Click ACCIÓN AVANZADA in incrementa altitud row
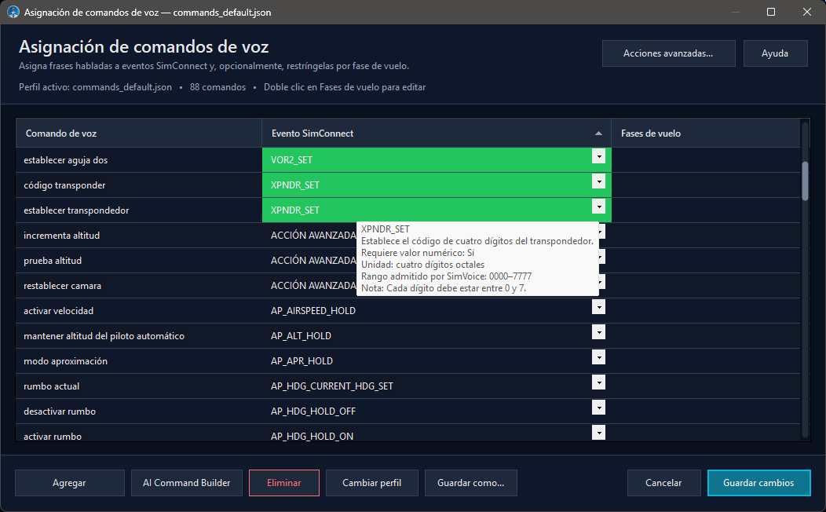Screen dimensions: 826x512 [313, 236]
